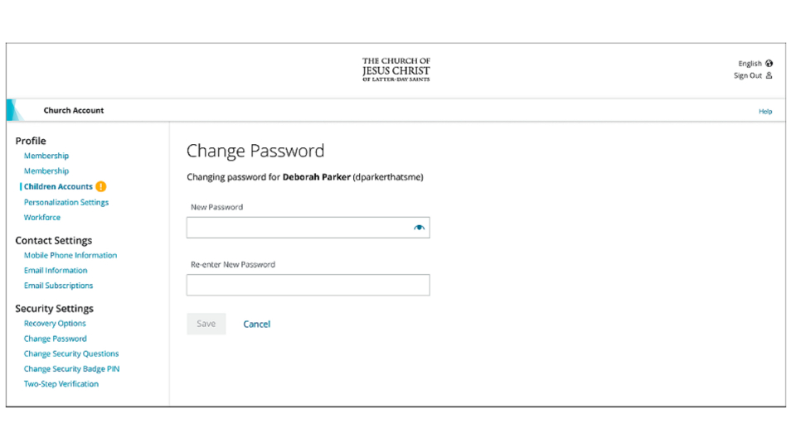Open the Help link
The width and height of the screenshot is (796, 447).
(765, 112)
